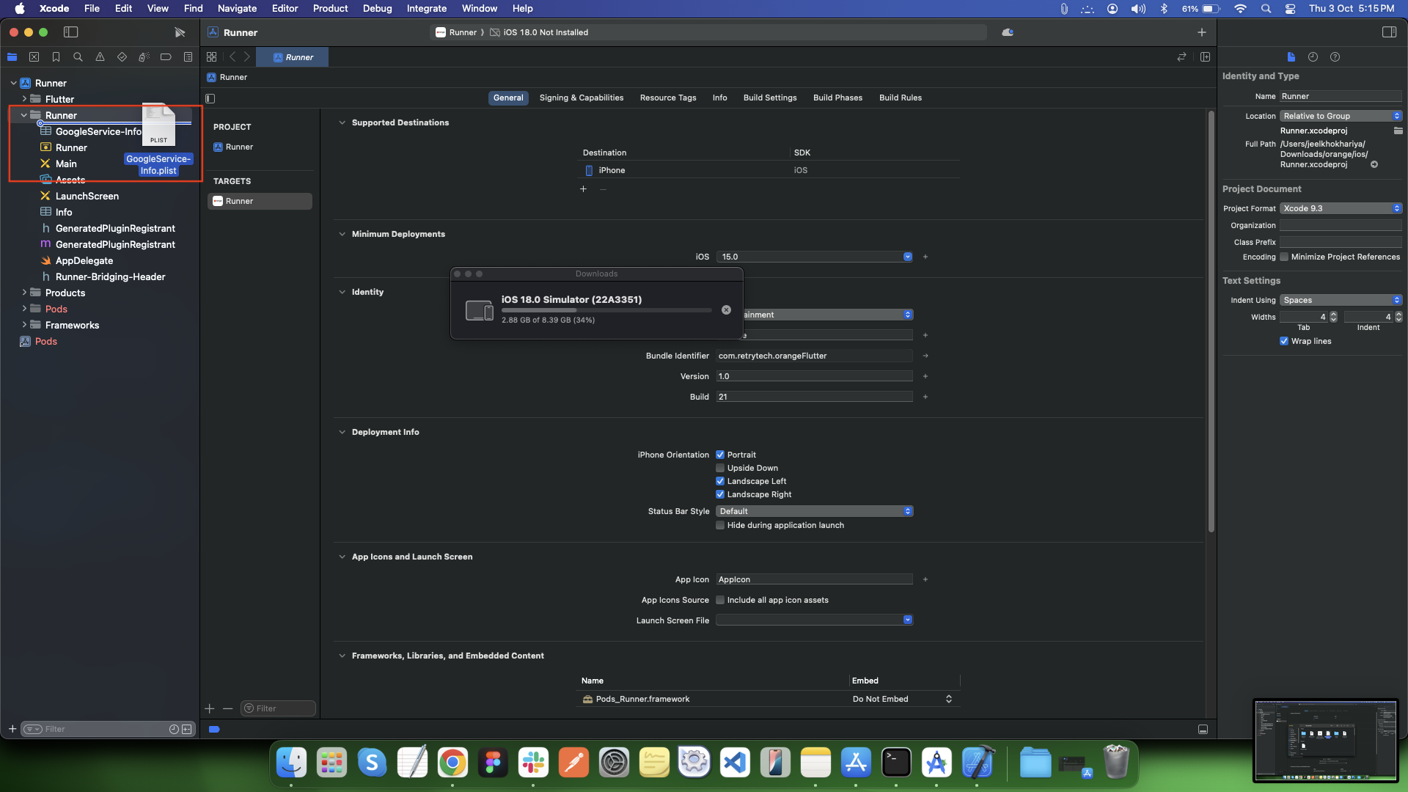The image size is (1408, 792).
Task: Enable the Upside Down orientation checkbox
Action: [720, 468]
